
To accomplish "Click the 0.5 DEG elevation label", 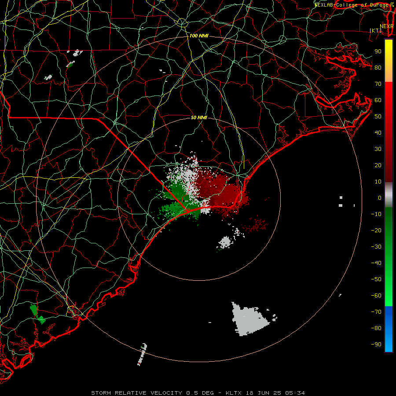I will click(x=200, y=393).
